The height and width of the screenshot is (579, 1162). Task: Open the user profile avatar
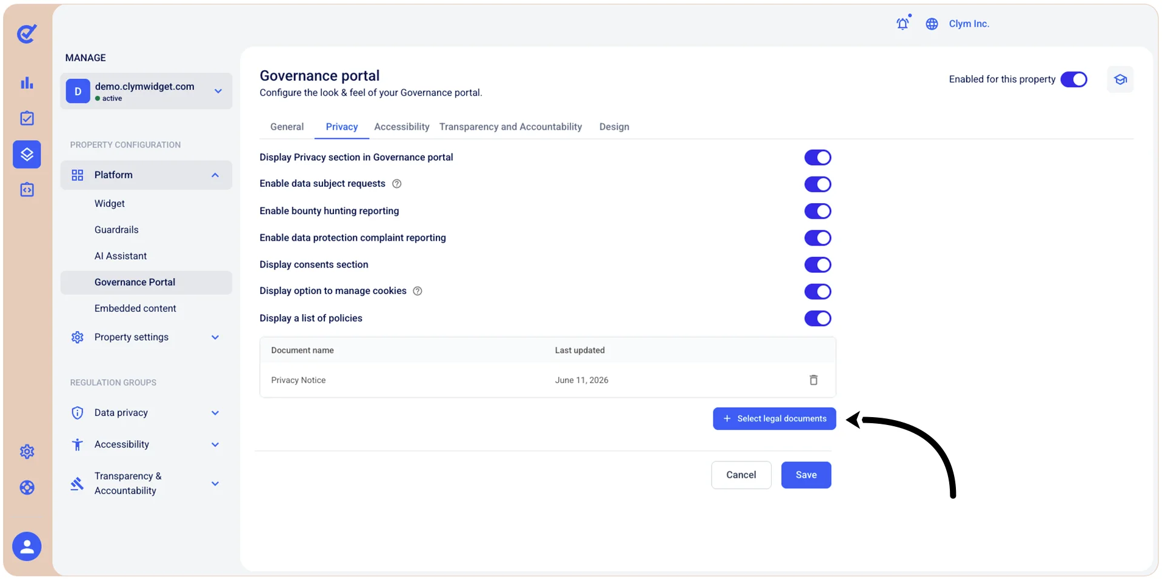click(27, 547)
